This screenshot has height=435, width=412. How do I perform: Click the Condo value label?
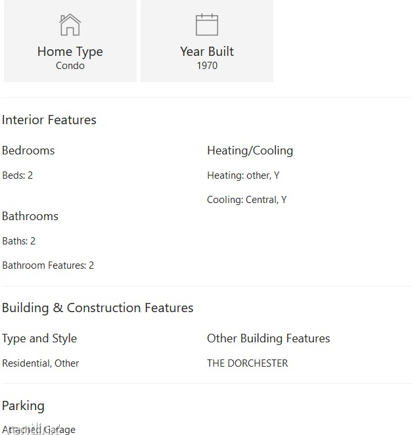70,66
